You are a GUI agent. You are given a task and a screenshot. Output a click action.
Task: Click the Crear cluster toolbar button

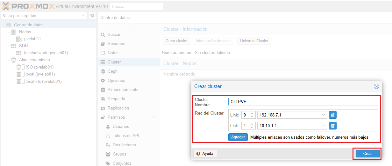(x=176, y=41)
